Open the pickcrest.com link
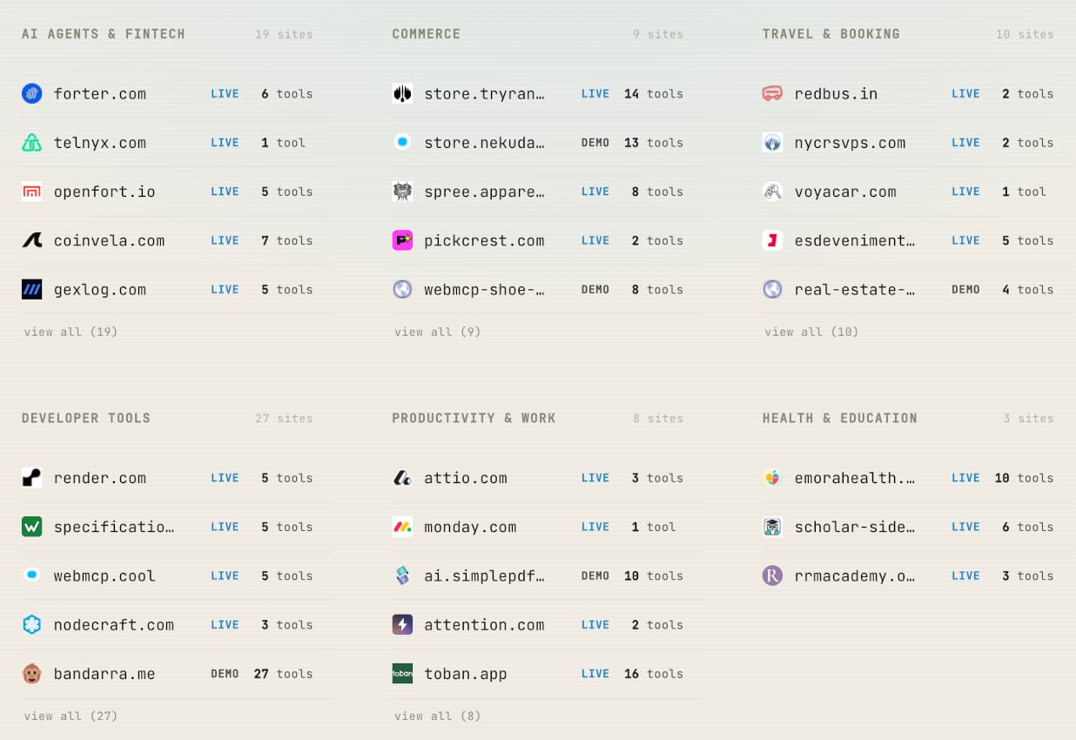This screenshot has width=1076, height=740. [484, 241]
